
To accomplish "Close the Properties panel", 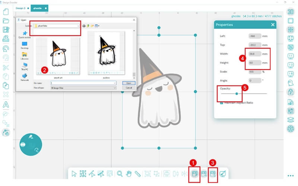I will [273, 25].
